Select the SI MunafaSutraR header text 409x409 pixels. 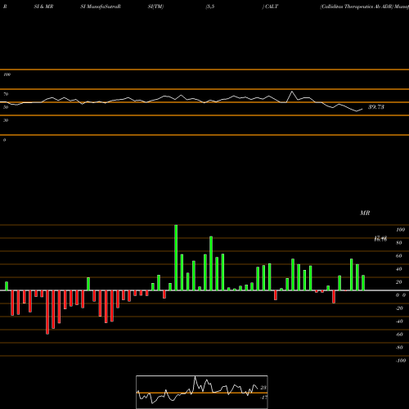101,7
